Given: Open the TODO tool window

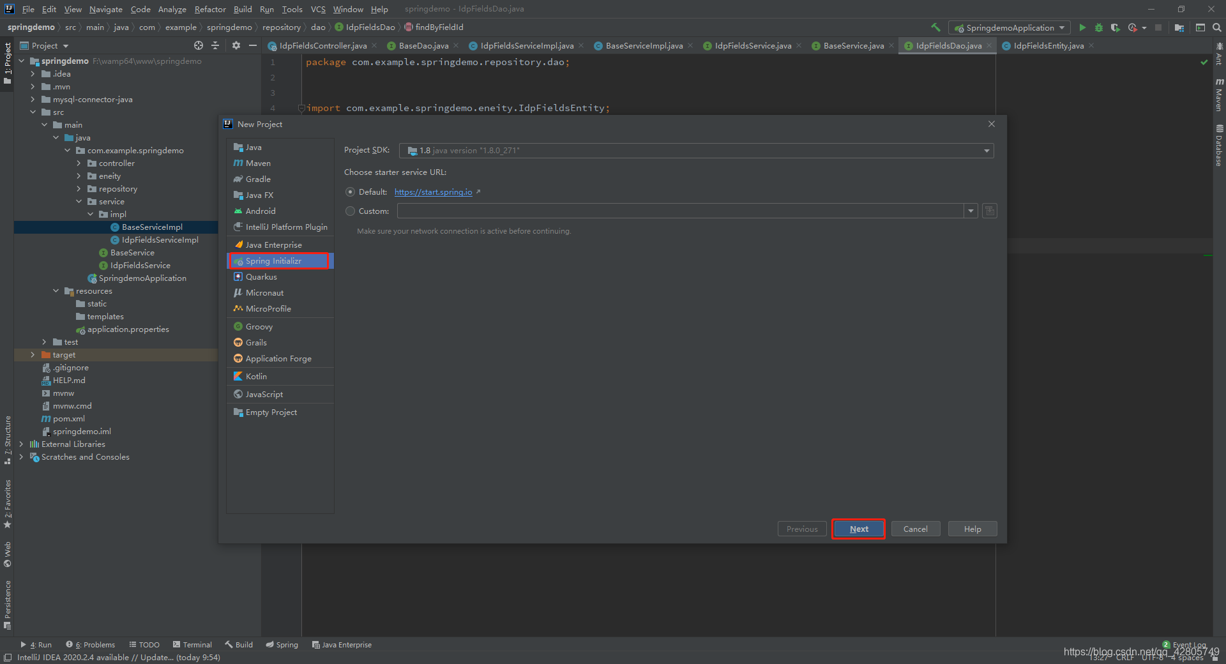Looking at the screenshot, I should tap(144, 645).
